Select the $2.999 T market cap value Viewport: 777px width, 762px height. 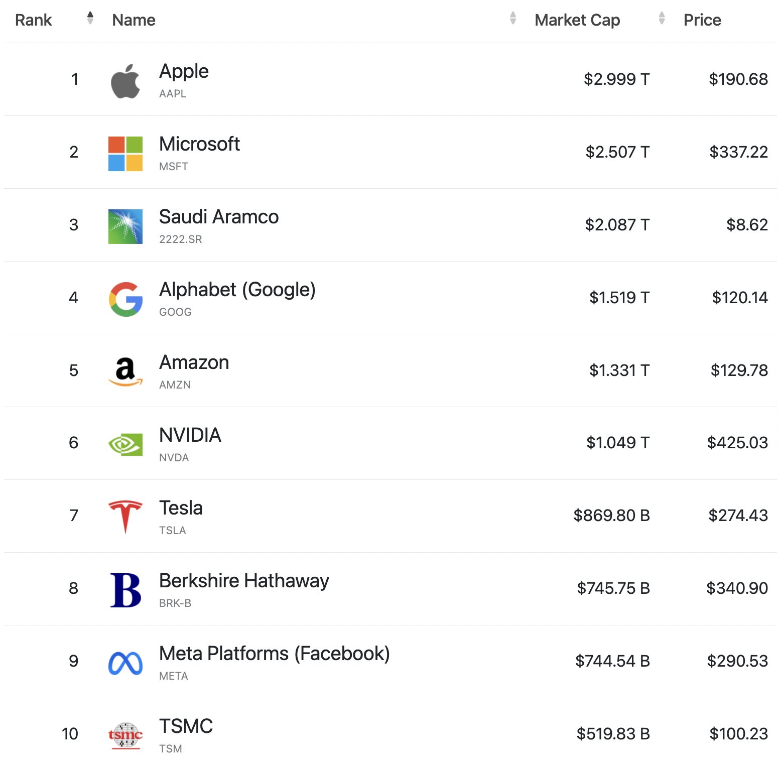(x=617, y=79)
